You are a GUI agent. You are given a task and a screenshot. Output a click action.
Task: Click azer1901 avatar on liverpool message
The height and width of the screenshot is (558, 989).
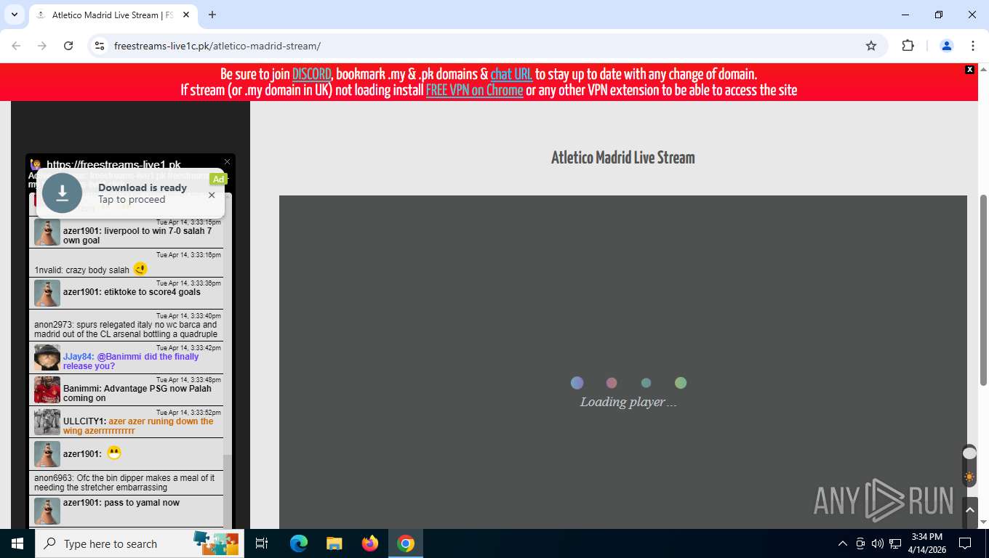tap(47, 232)
